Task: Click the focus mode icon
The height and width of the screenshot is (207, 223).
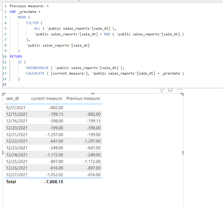Action: click(x=170, y=90)
